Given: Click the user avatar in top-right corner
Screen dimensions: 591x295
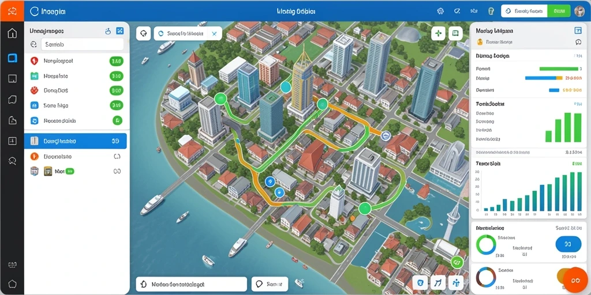Looking at the screenshot, I should click(x=579, y=12).
